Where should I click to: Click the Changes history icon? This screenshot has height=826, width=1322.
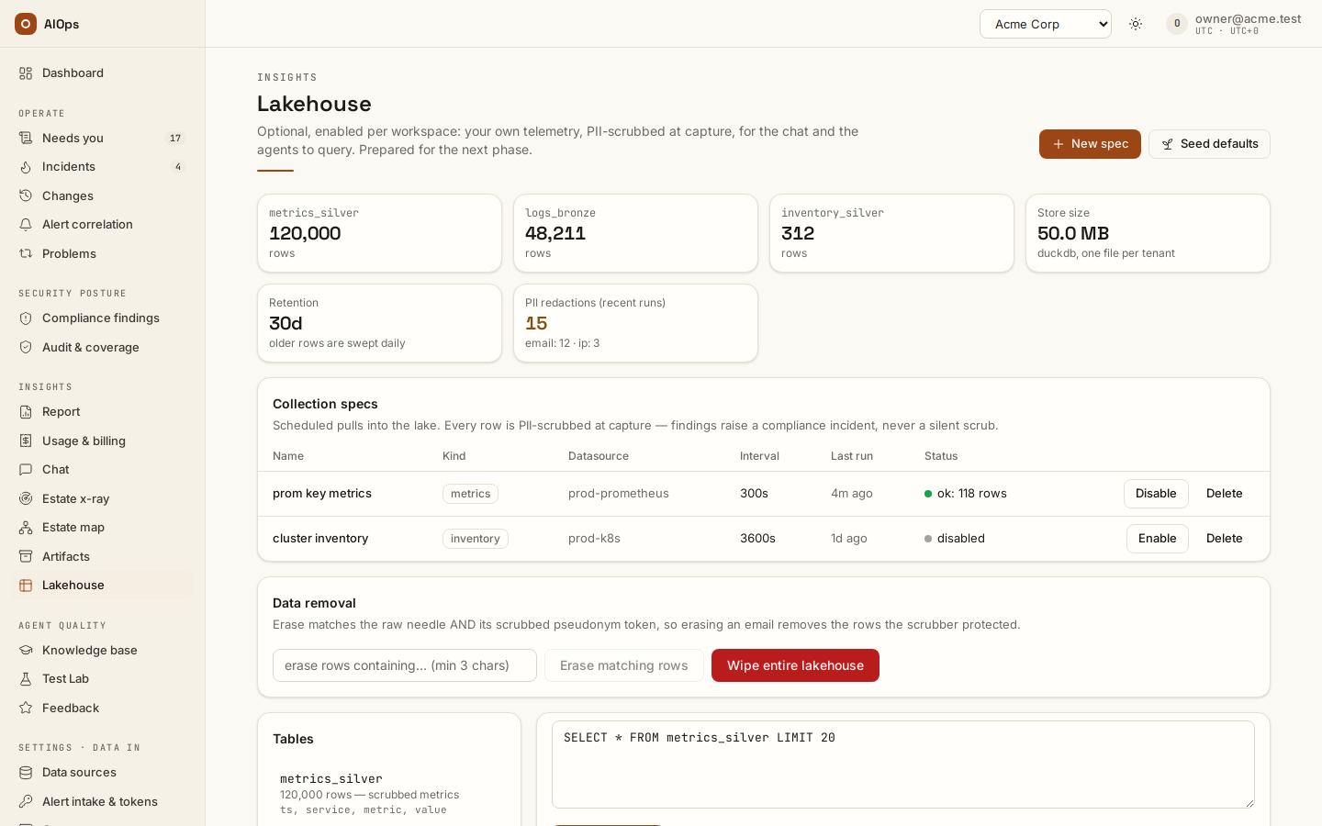[x=26, y=196]
